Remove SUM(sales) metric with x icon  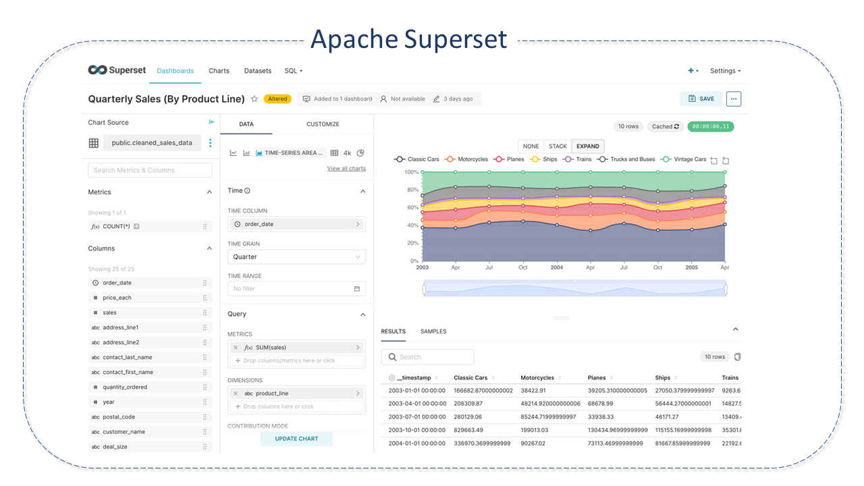(236, 348)
